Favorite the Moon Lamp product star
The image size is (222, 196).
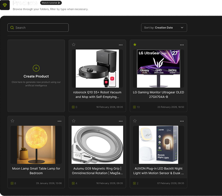tap(12, 121)
